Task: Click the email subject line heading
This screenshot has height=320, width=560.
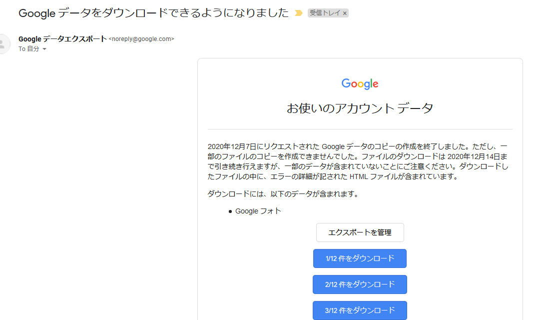Action: tap(153, 13)
